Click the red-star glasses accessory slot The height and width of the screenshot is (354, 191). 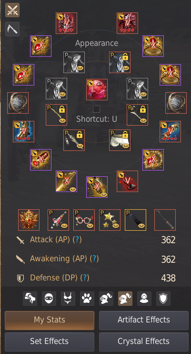pos(84,220)
